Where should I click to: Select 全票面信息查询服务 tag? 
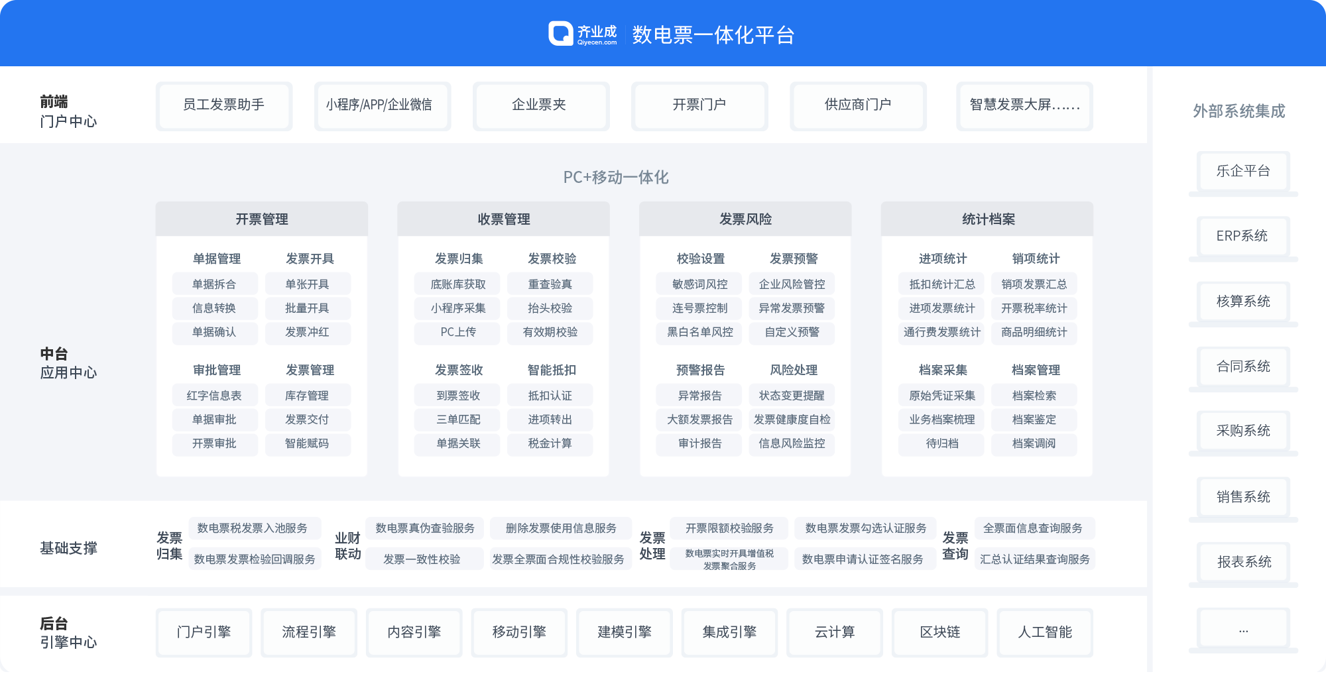[x=1033, y=528]
